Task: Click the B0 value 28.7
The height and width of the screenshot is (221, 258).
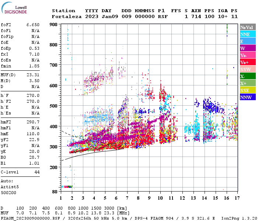Action: pyautogui.click(x=34, y=157)
